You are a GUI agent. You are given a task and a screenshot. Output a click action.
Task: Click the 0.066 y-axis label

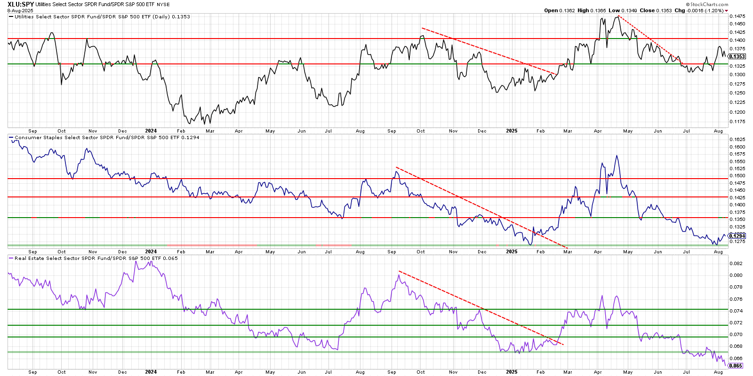736,358
